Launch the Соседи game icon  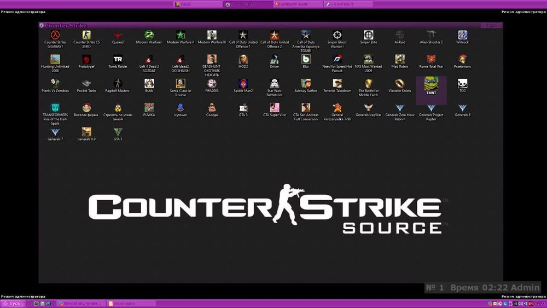[x=212, y=108]
